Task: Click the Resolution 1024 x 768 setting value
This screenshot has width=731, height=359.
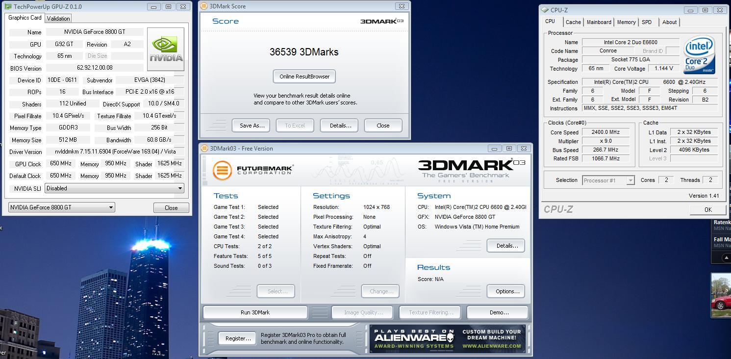Action: [377, 207]
